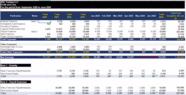The image size is (186, 95).
Task: Click the 39,760 inception total cell
Action: pyautogui.click(x=181, y=29)
